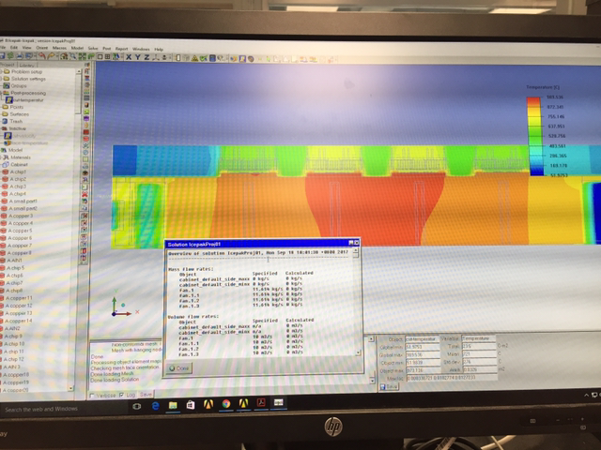Switch to four viewing windows layout
The image size is (601, 450).
(107, 57)
